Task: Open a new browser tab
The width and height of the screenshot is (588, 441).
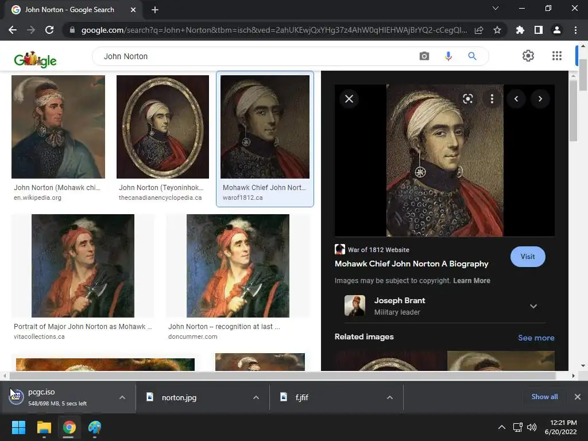Action: click(x=155, y=10)
